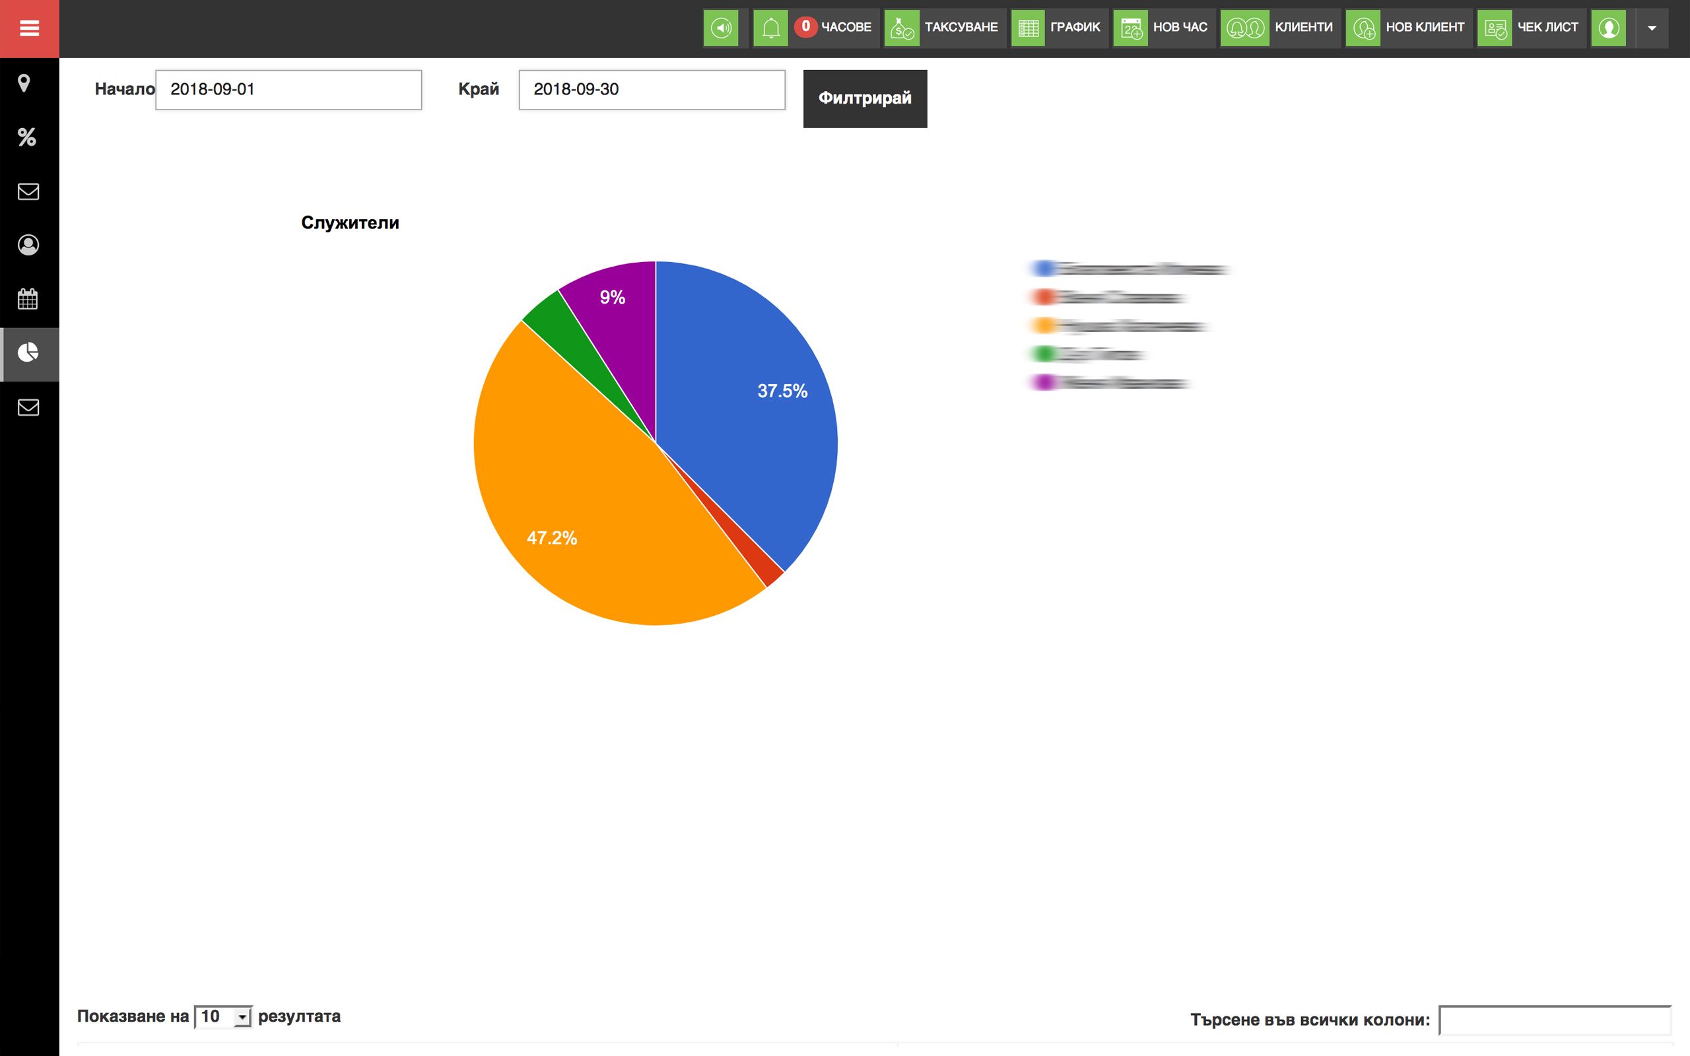Click the purple legend entry
The height and width of the screenshot is (1056, 1690).
pyautogui.click(x=1110, y=383)
